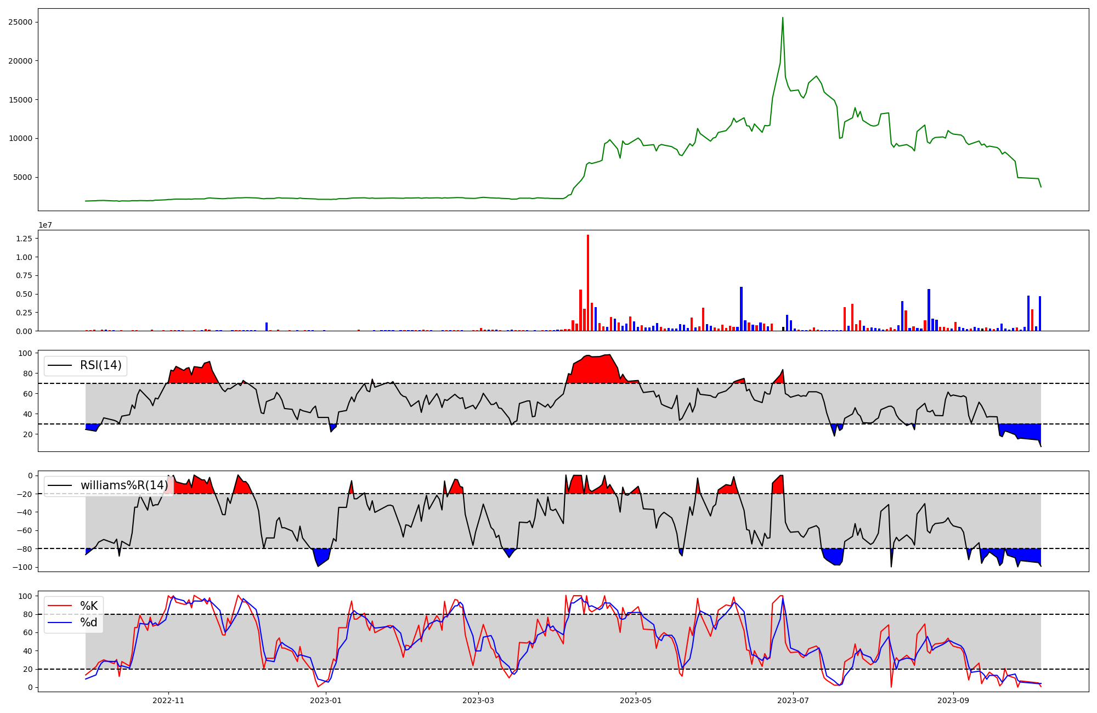Click the 1e7 volume scale label
1097x713 pixels.
click(x=45, y=225)
